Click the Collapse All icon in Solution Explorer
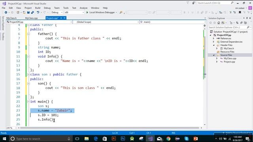This screenshot has height=142, width=253. pos(242,23)
